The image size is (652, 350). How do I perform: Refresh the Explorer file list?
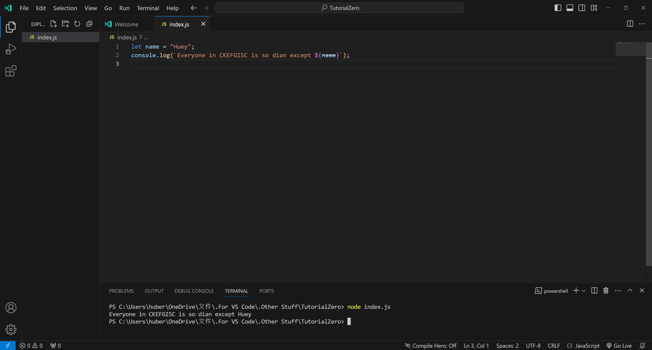click(x=77, y=24)
